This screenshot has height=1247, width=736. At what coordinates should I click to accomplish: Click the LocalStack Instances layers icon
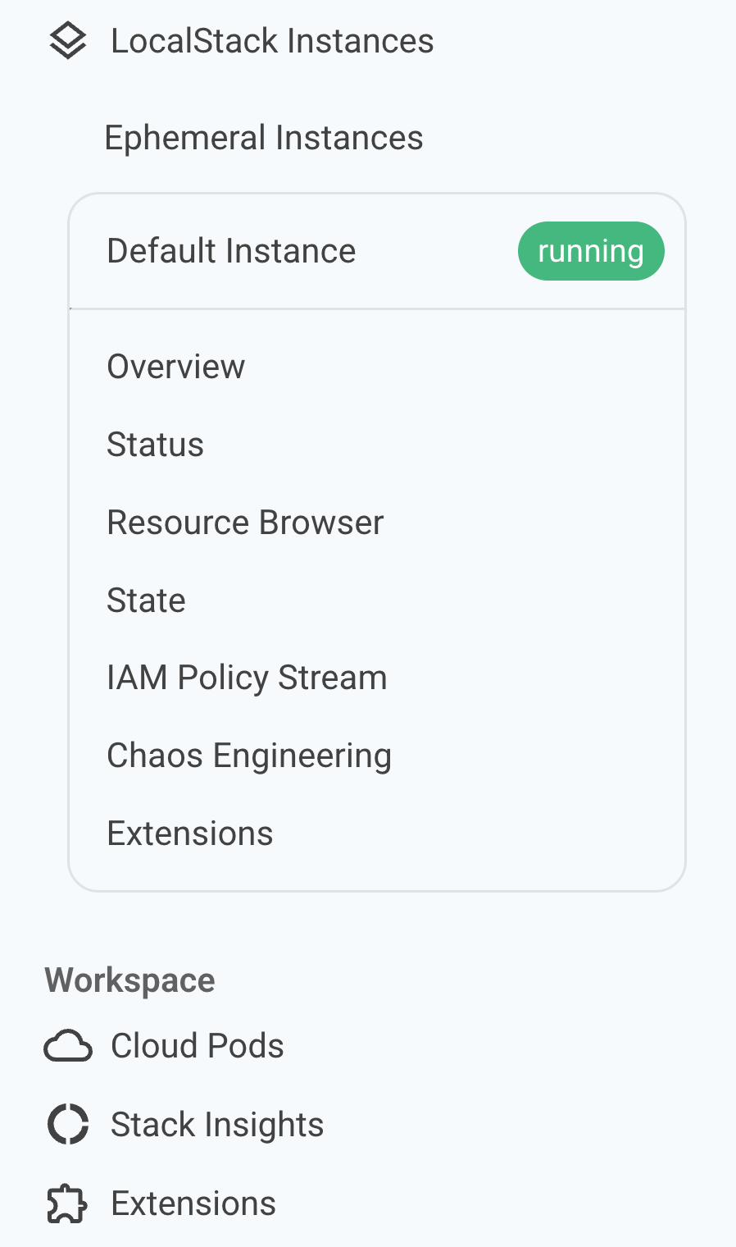point(69,39)
